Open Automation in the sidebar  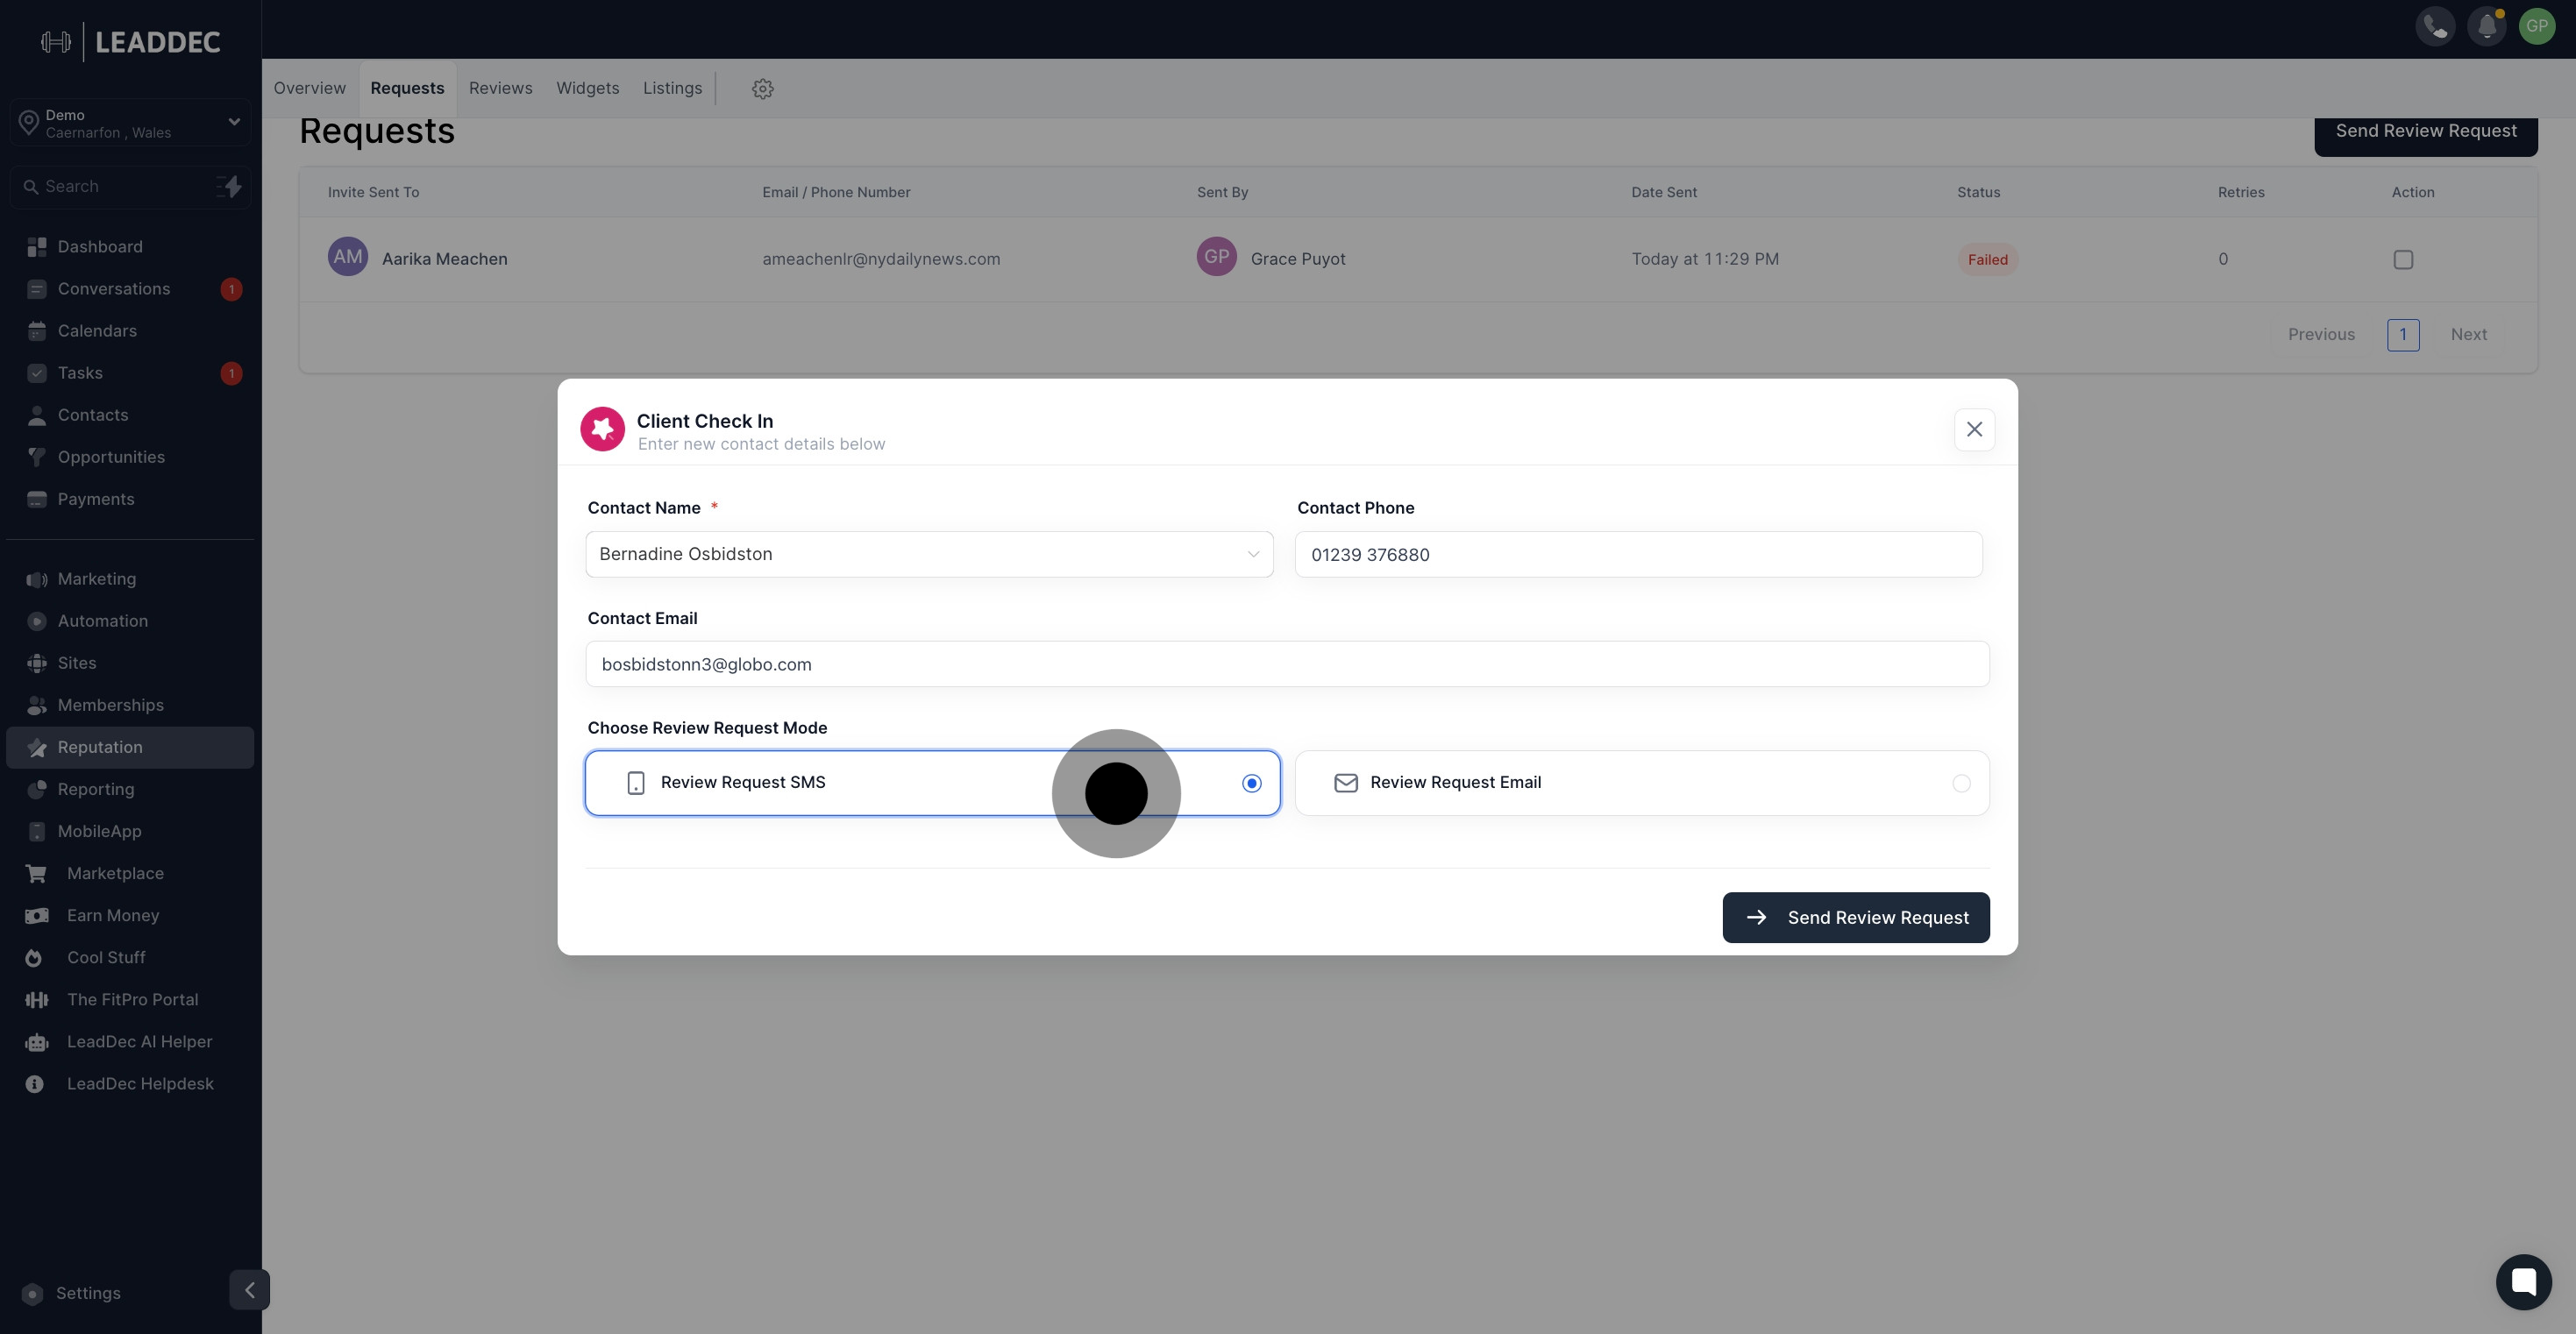click(130, 621)
